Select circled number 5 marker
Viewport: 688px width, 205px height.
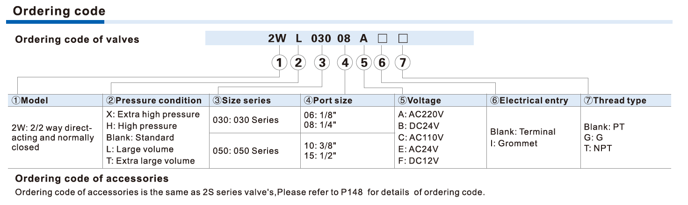[x=364, y=62]
